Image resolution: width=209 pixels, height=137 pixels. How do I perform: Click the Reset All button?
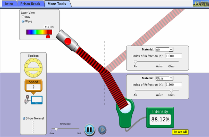(x=180, y=132)
